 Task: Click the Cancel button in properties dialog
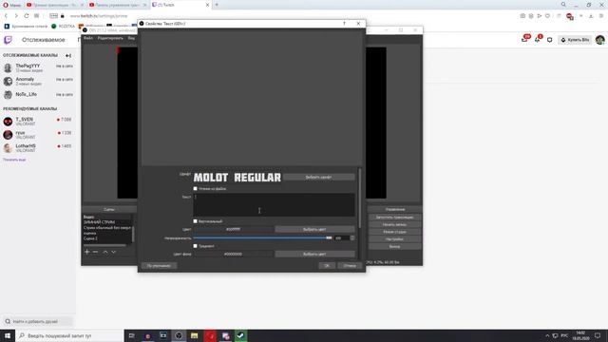point(350,266)
